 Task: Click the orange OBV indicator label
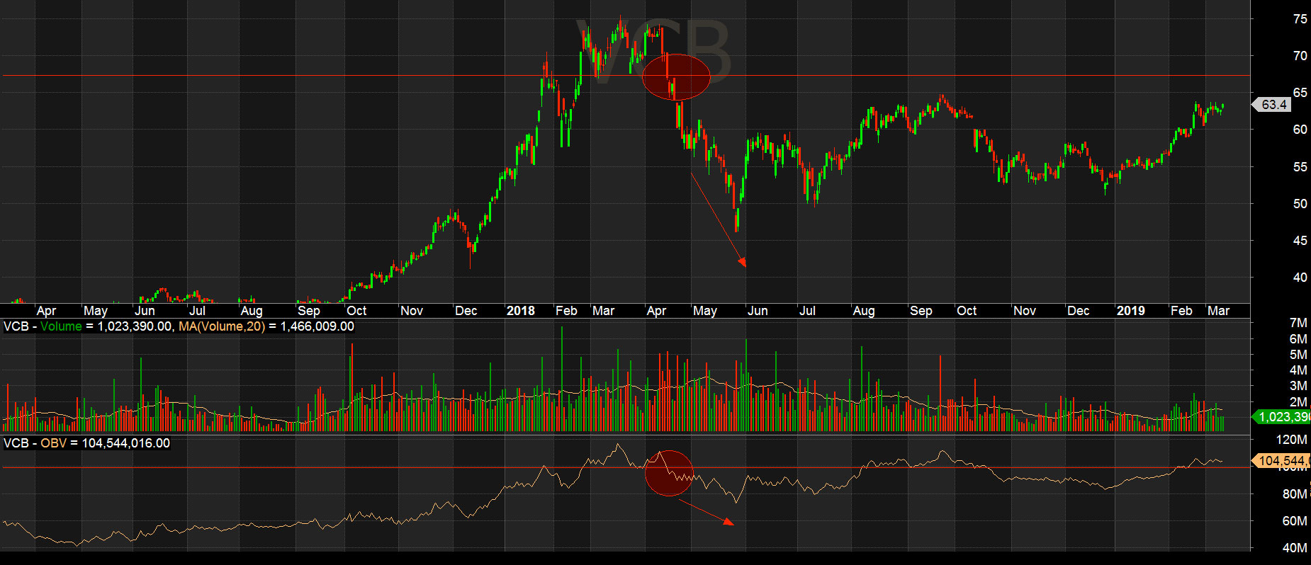(x=53, y=443)
